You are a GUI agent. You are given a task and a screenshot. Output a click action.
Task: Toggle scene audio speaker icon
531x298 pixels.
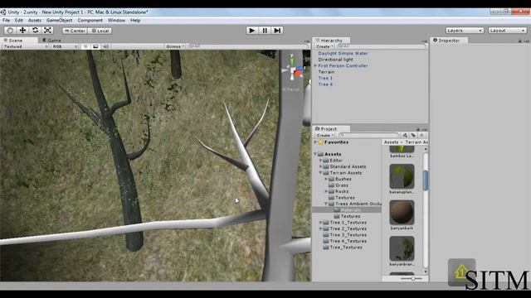[x=105, y=46]
